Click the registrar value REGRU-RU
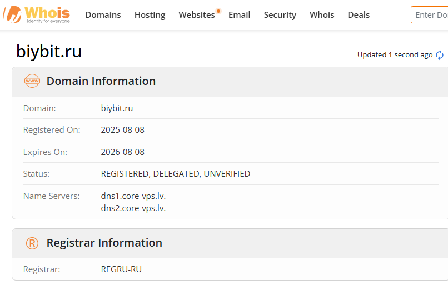448x285 pixels. pos(121,269)
